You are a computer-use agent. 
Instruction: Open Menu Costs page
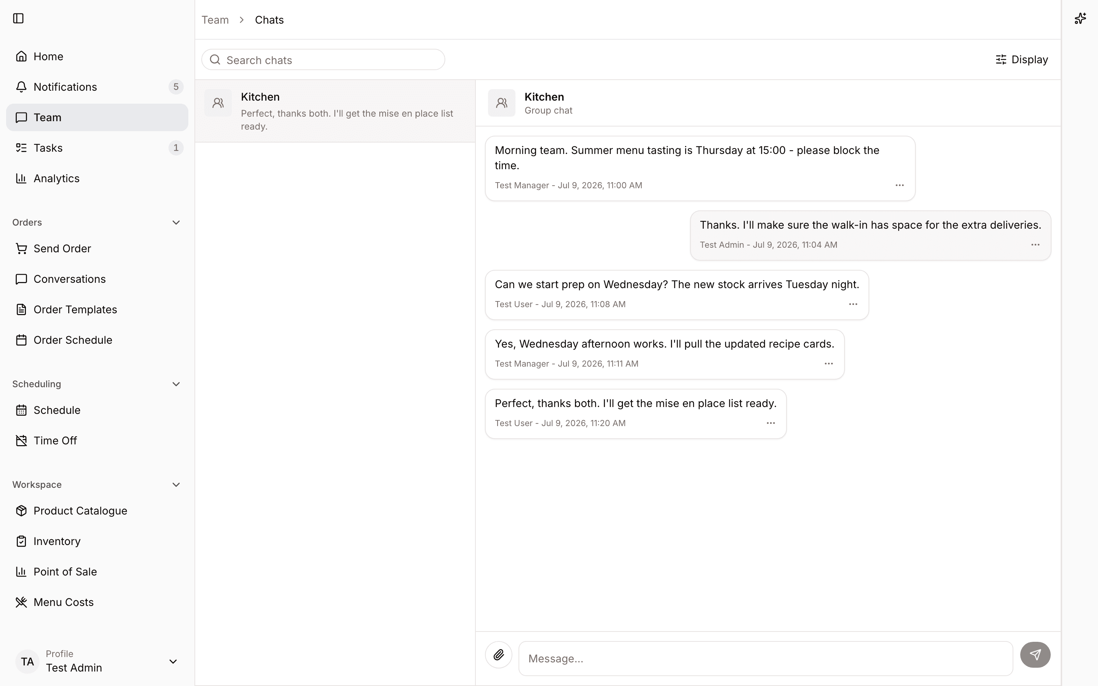coord(97,602)
